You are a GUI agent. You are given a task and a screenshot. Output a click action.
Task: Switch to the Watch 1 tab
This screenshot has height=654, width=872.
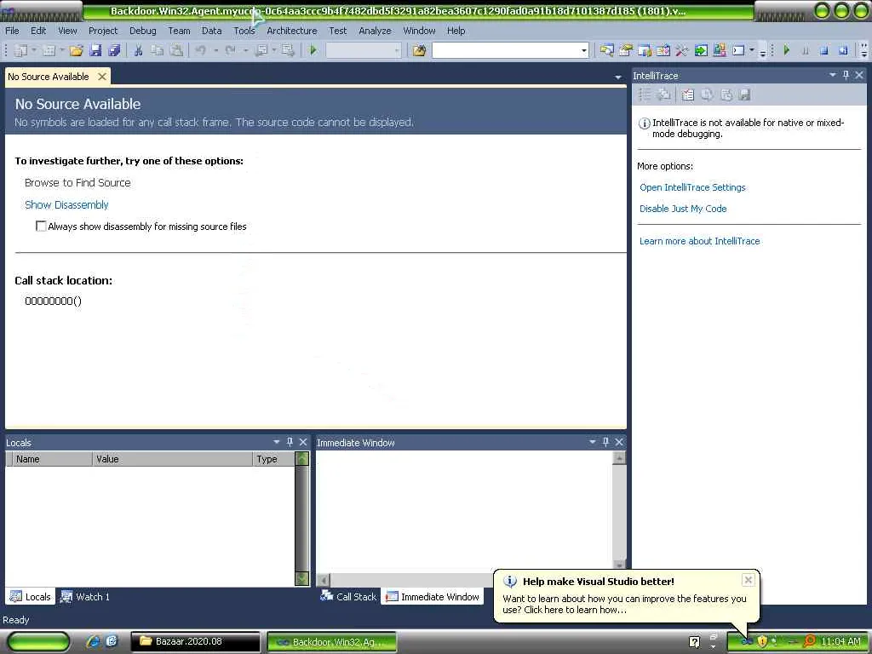85,597
